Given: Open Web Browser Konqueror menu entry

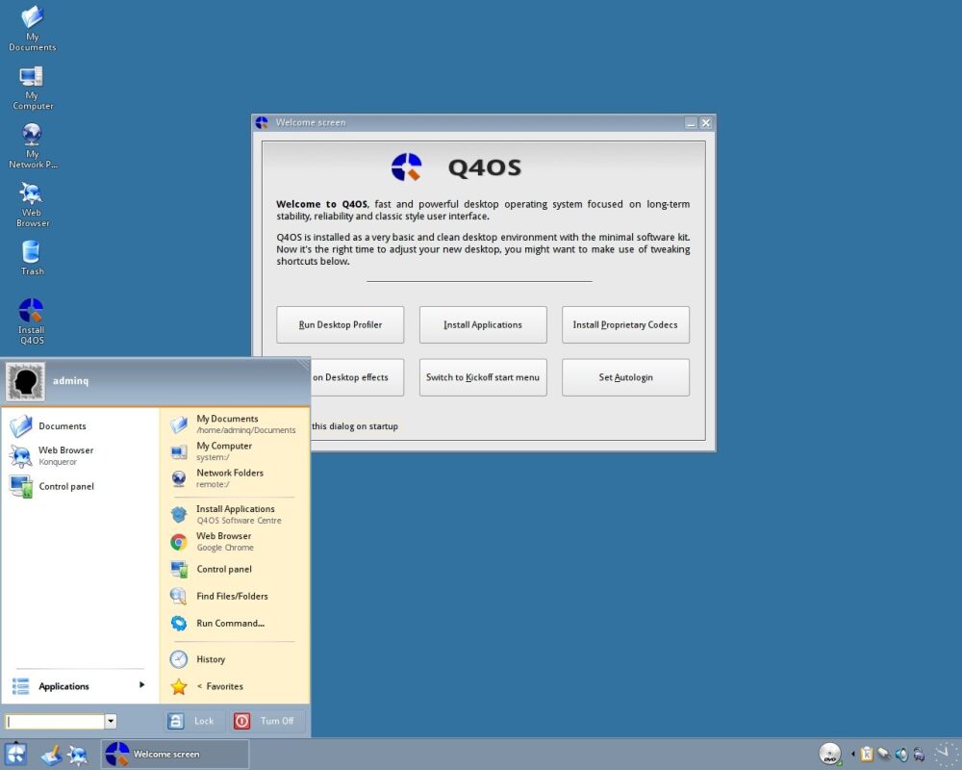Looking at the screenshot, I should [80, 455].
